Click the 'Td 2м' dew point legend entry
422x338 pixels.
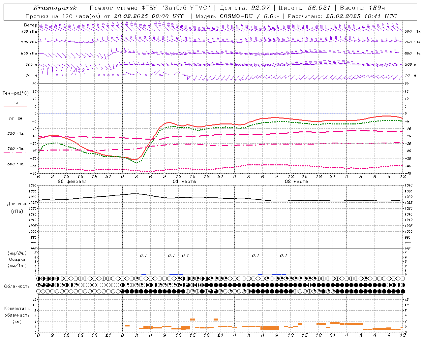(x=15, y=118)
